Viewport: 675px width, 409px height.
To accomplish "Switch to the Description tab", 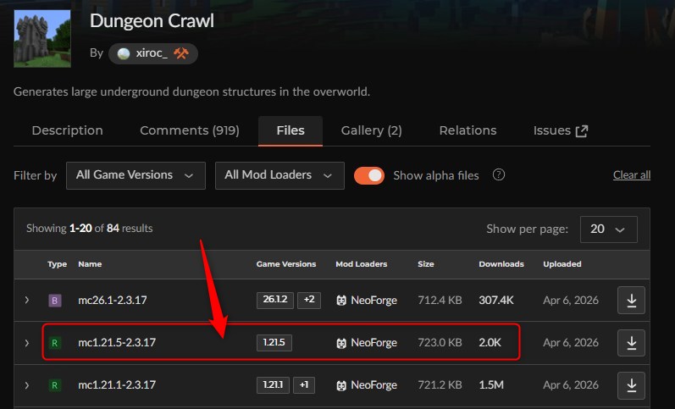I will [x=67, y=130].
